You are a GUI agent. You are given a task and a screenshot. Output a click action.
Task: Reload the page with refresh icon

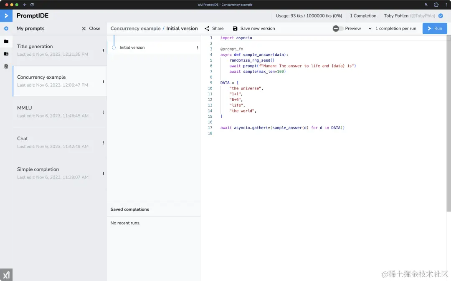[x=32, y=5]
